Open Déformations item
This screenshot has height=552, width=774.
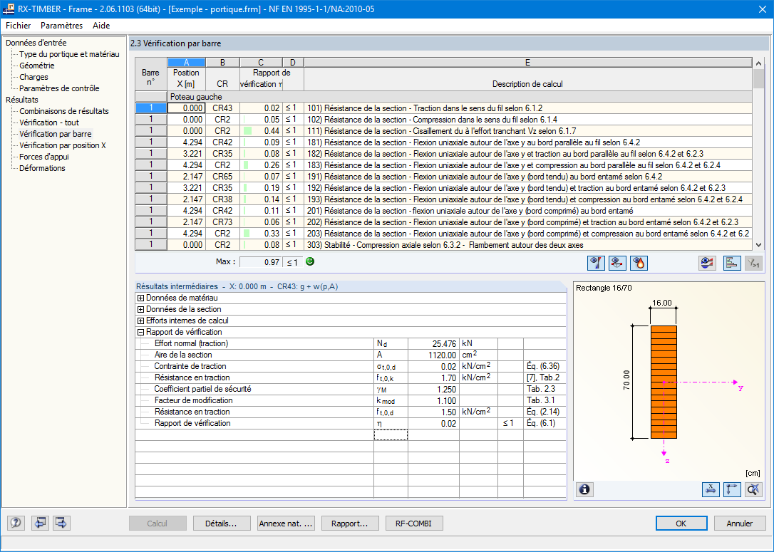(x=42, y=167)
